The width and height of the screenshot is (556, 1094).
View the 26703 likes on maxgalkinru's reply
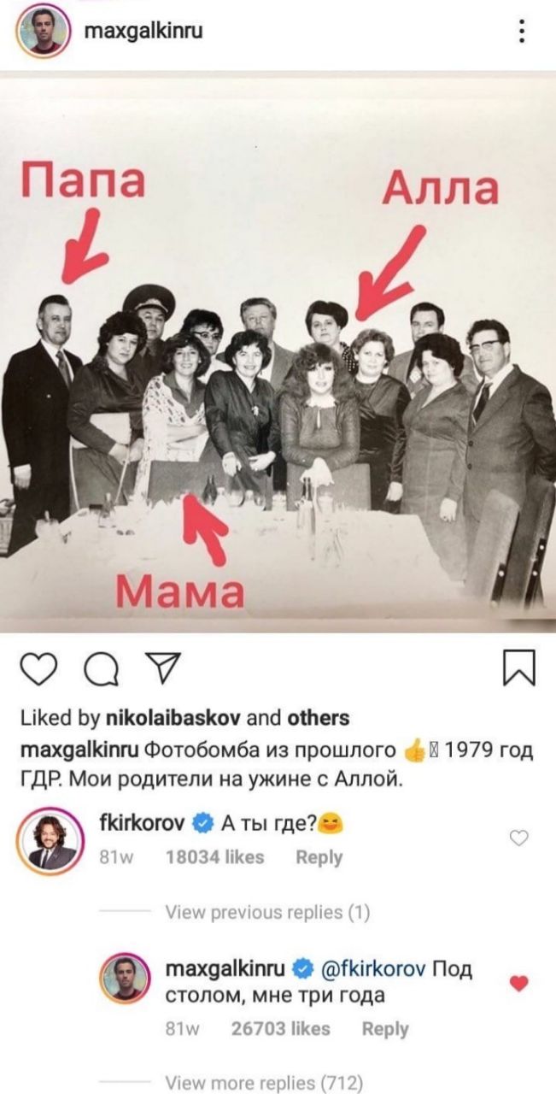pyautogui.click(x=281, y=1029)
